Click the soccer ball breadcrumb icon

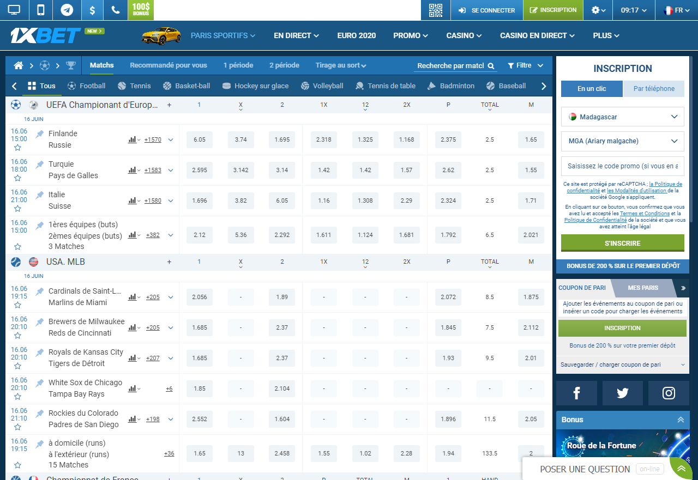(45, 65)
